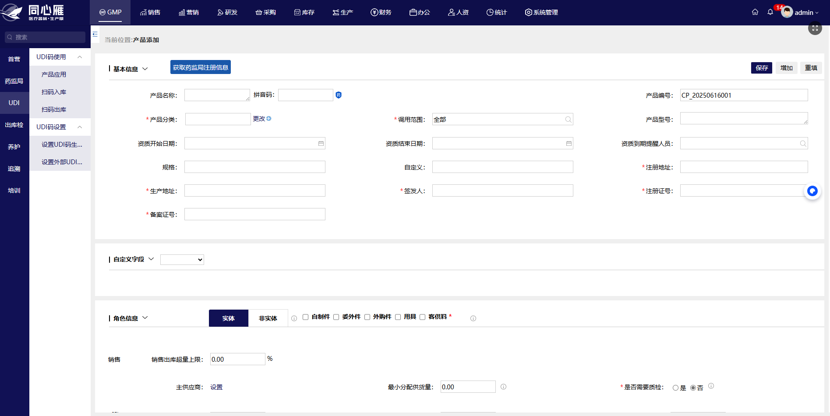Open the 采购 top menu
Image resolution: width=830 pixels, height=416 pixels.
(266, 12)
